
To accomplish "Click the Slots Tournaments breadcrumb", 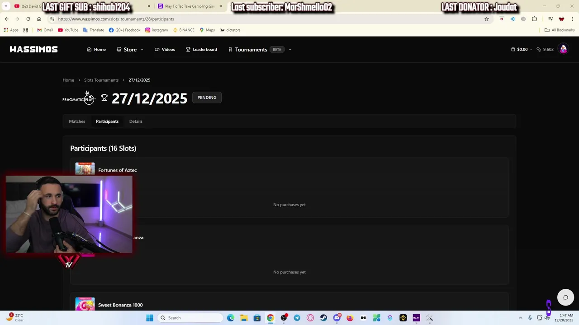I will tap(101, 80).
